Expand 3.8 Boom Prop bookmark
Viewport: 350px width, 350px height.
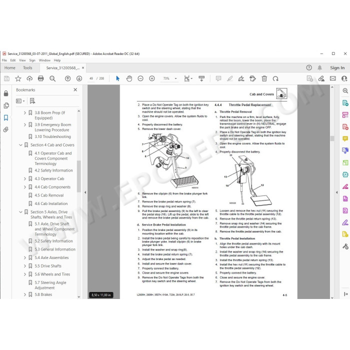[25, 113]
